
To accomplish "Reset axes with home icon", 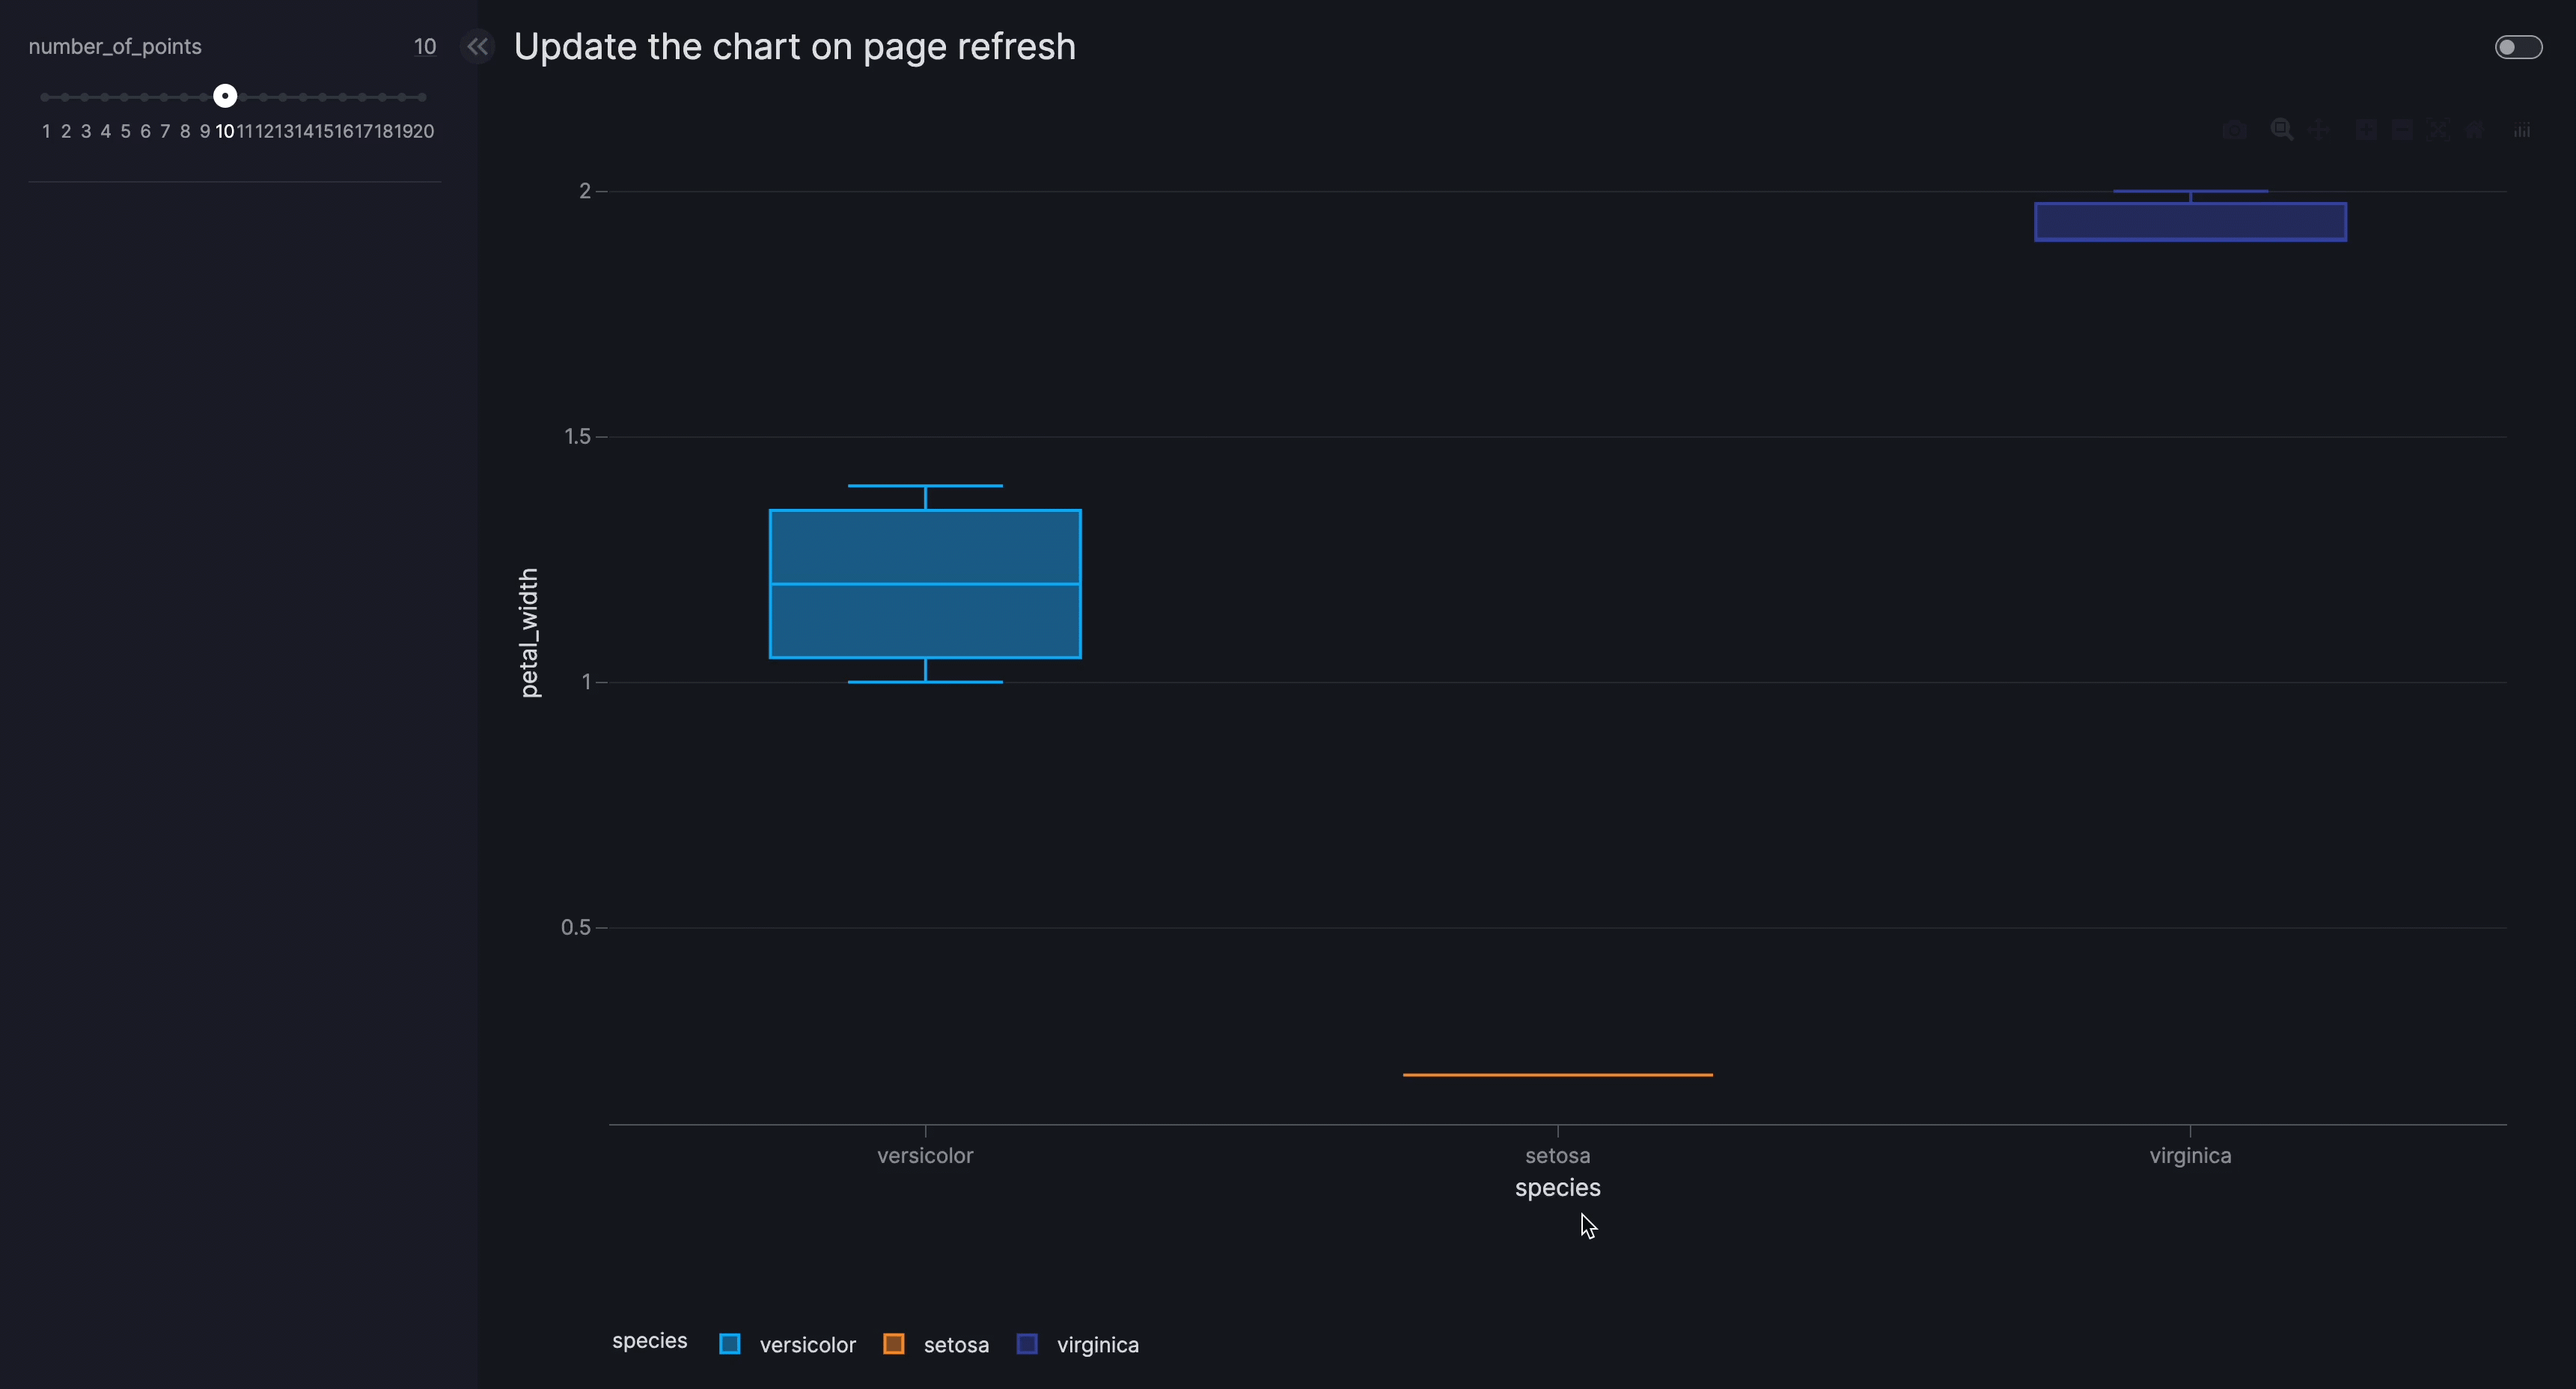I will tap(2475, 130).
